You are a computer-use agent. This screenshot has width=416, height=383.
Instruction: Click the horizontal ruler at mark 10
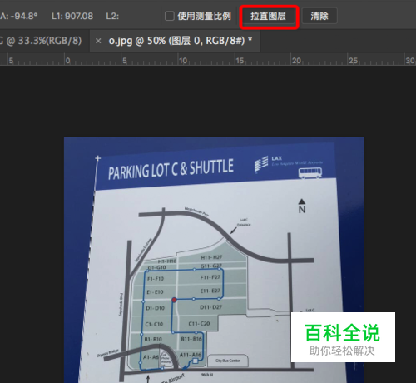click(182, 60)
